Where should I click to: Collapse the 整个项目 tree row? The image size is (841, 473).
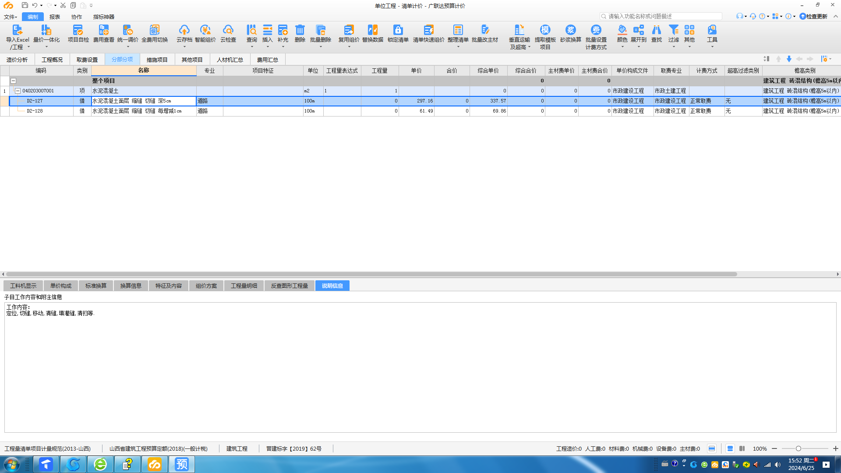(x=13, y=81)
